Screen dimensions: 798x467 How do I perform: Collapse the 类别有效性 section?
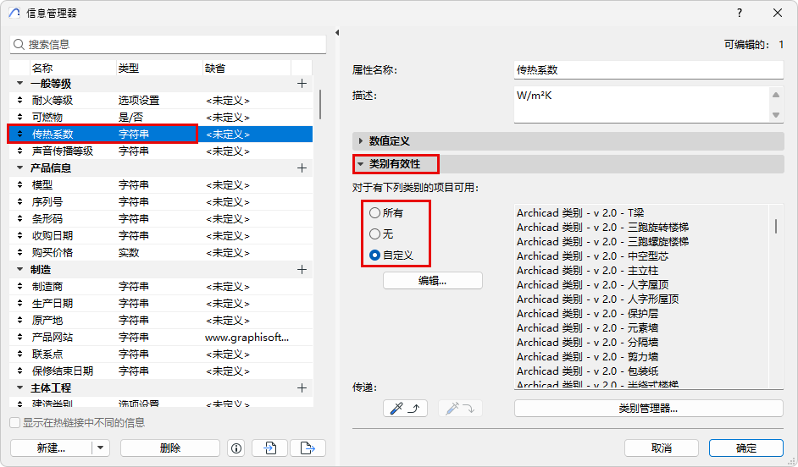361,163
